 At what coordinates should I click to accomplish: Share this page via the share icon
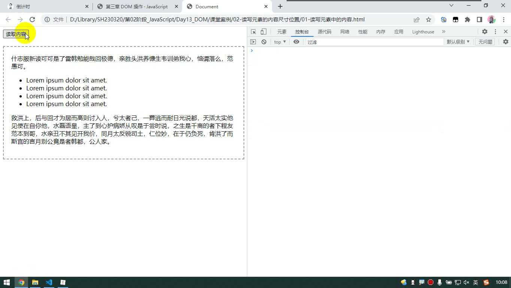[417, 19]
